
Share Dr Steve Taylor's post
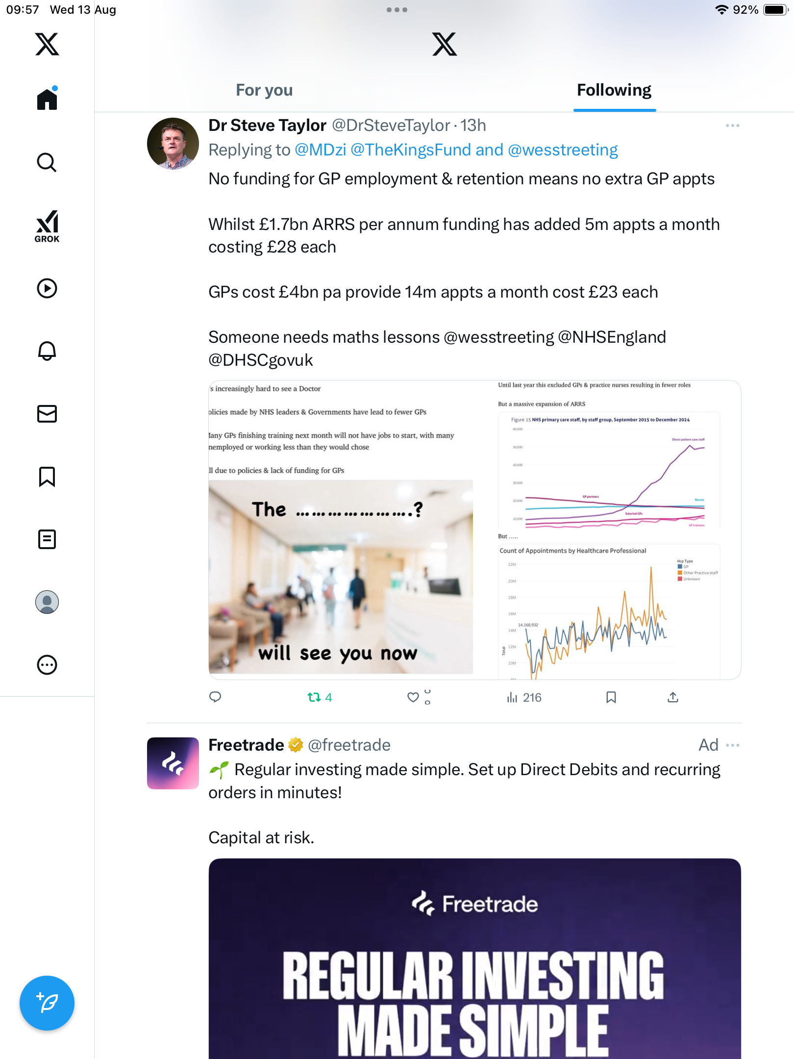[x=673, y=697]
